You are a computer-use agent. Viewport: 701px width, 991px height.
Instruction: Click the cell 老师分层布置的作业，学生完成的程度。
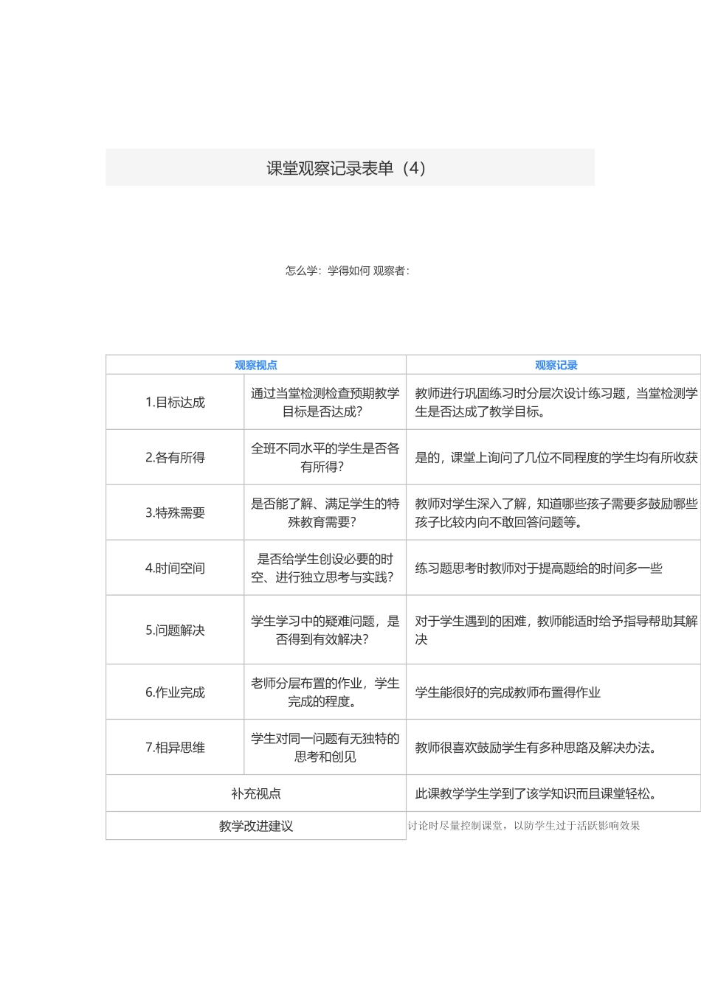[x=325, y=692]
